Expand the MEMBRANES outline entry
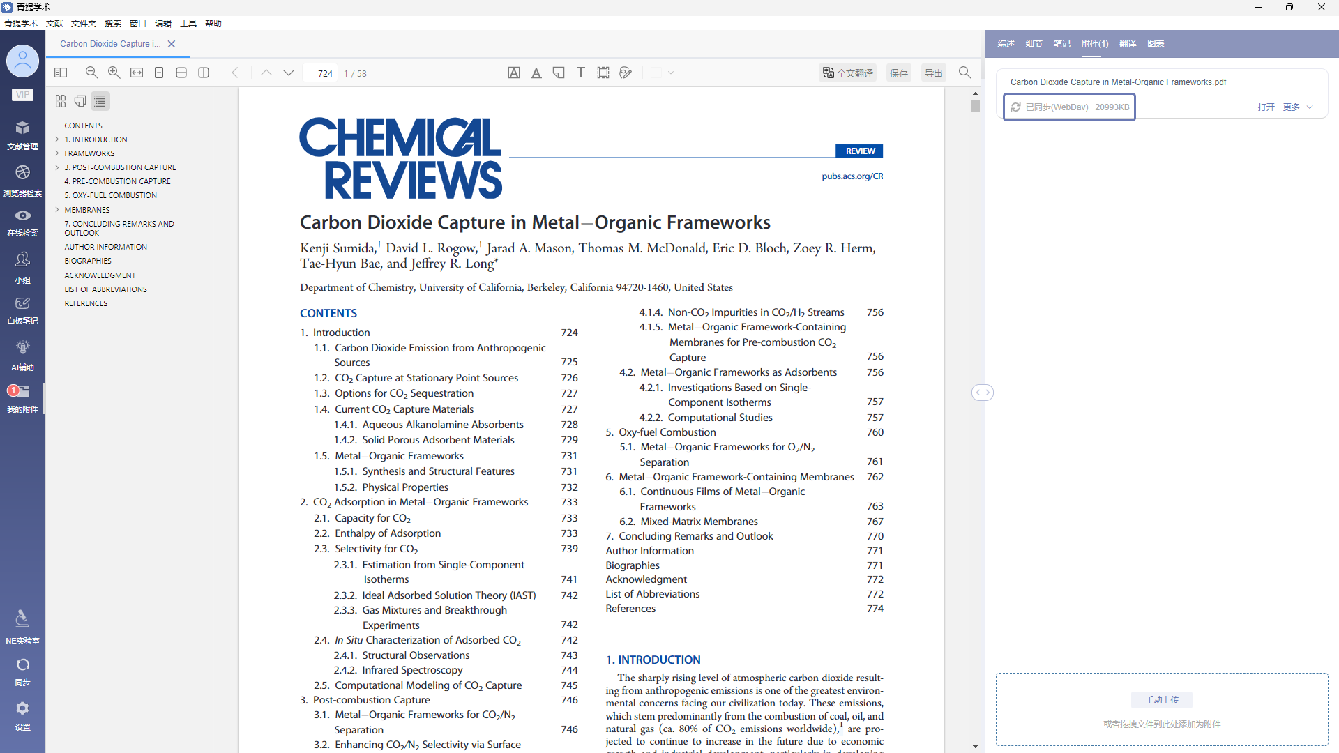This screenshot has height=753, width=1339. point(57,210)
